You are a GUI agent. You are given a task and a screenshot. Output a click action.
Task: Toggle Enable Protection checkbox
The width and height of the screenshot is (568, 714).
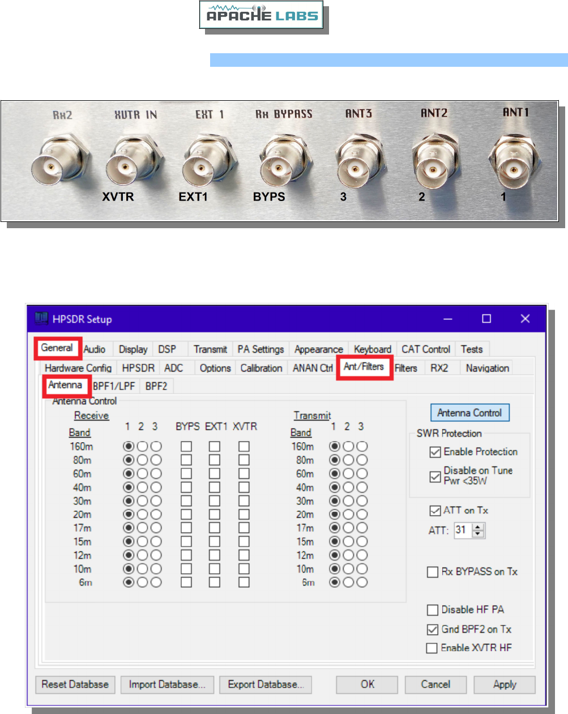click(435, 452)
